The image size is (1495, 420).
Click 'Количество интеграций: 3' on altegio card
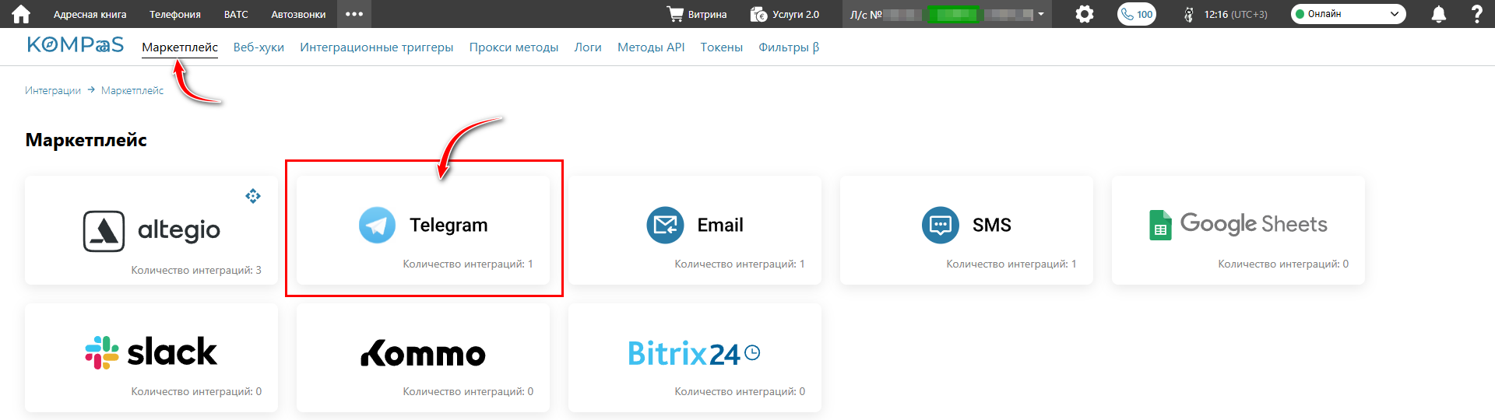pyautogui.click(x=196, y=270)
